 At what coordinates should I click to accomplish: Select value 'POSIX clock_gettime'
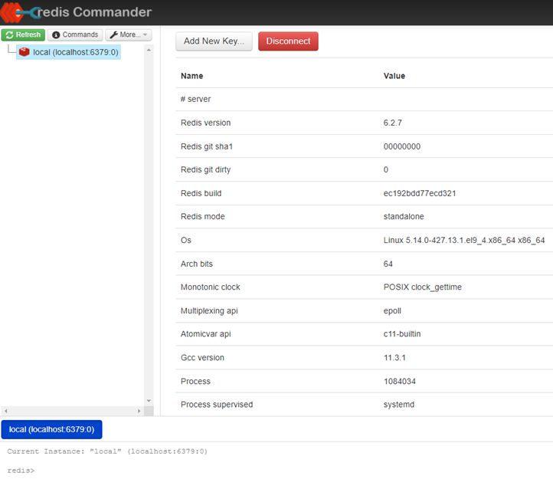coord(423,287)
